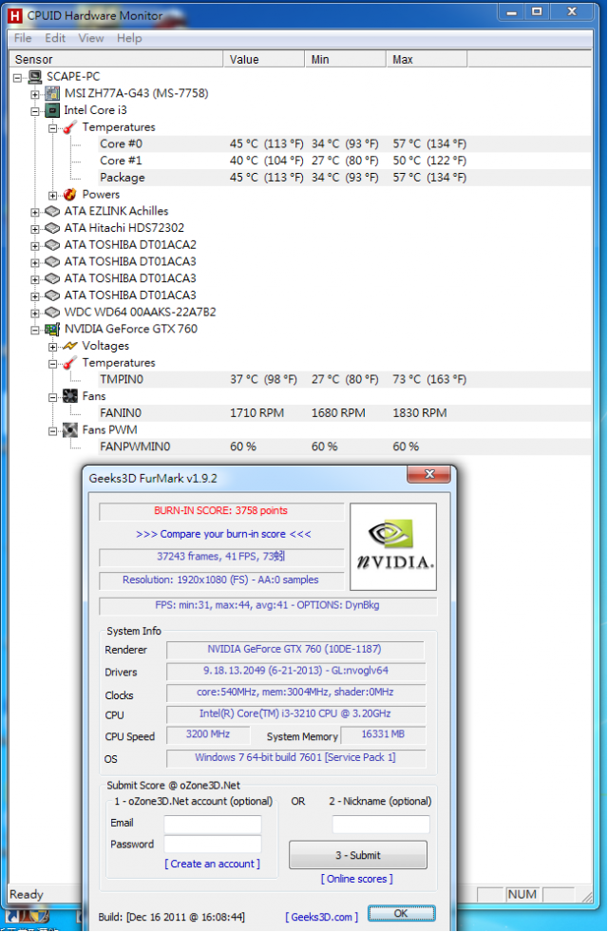Click the NVIDIA GeForce GTX 760 card icon
The image size is (608, 932).
coord(52,329)
